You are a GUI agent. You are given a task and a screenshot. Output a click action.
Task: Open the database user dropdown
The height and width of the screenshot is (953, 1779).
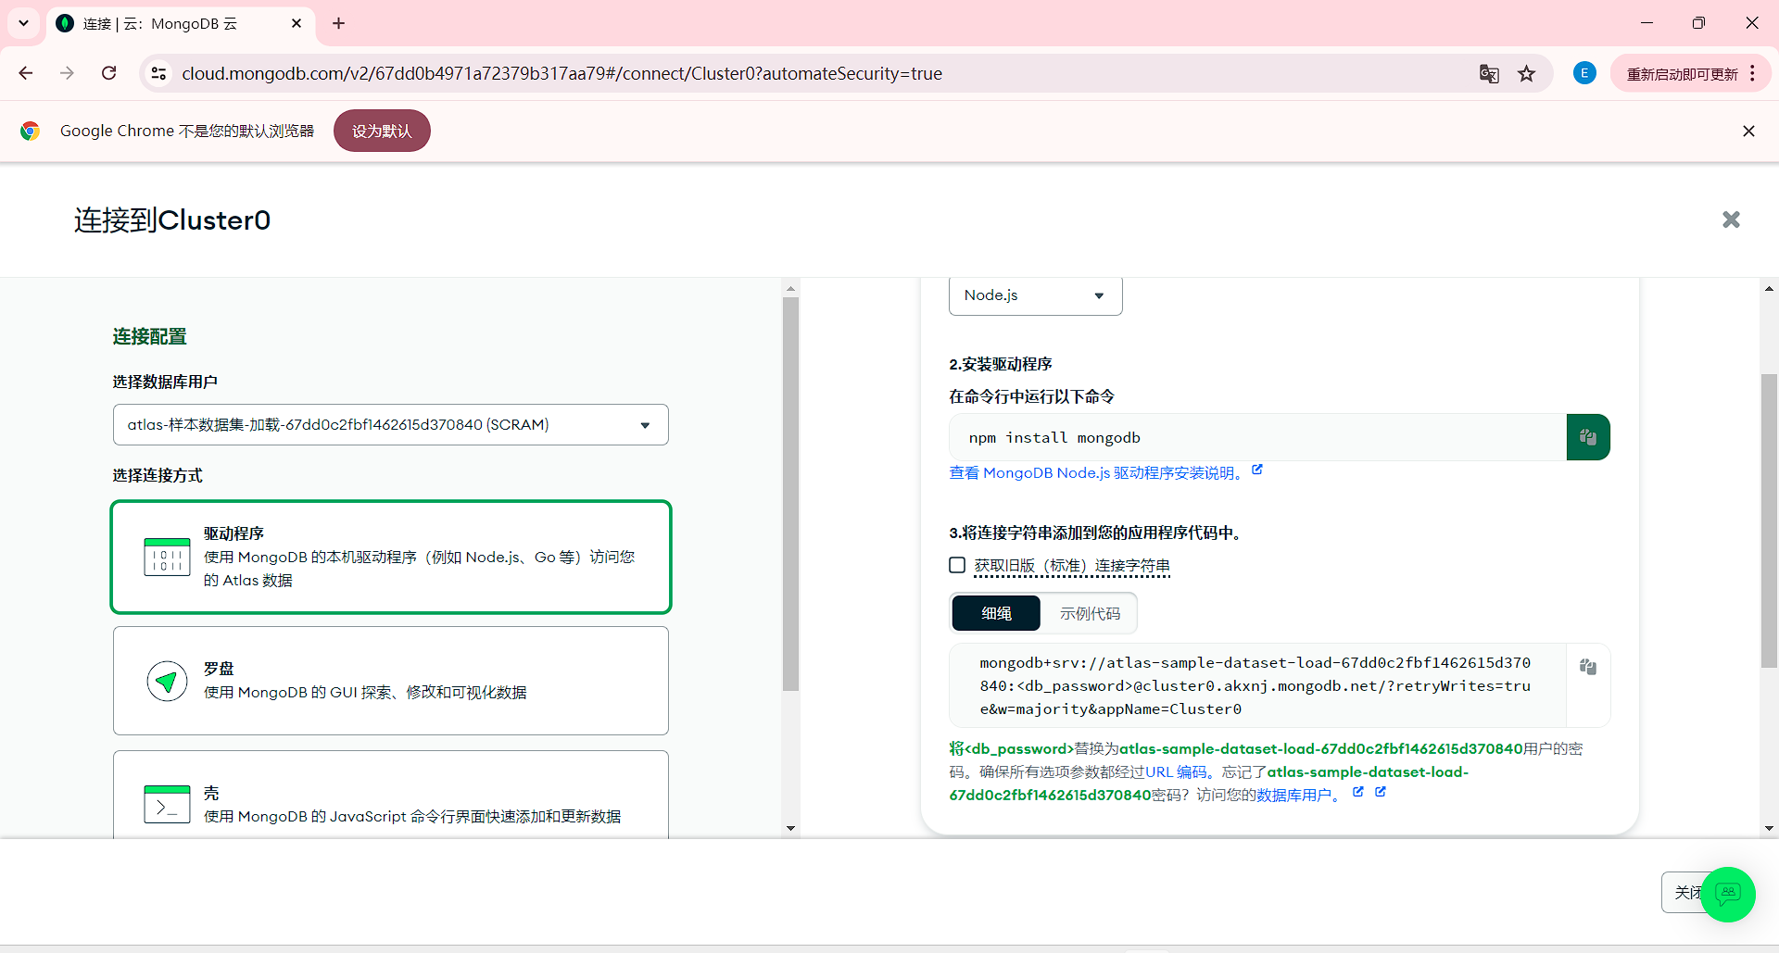click(x=391, y=425)
